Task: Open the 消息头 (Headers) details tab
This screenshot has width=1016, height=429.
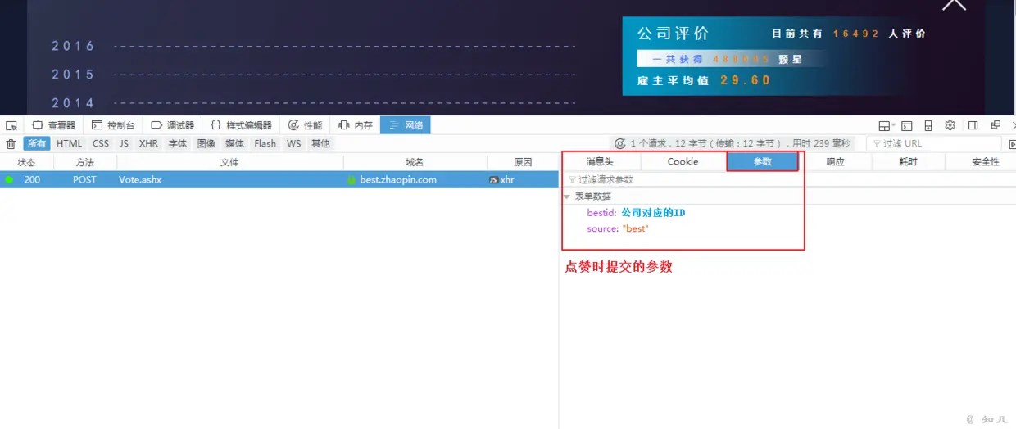Action: pyautogui.click(x=599, y=161)
